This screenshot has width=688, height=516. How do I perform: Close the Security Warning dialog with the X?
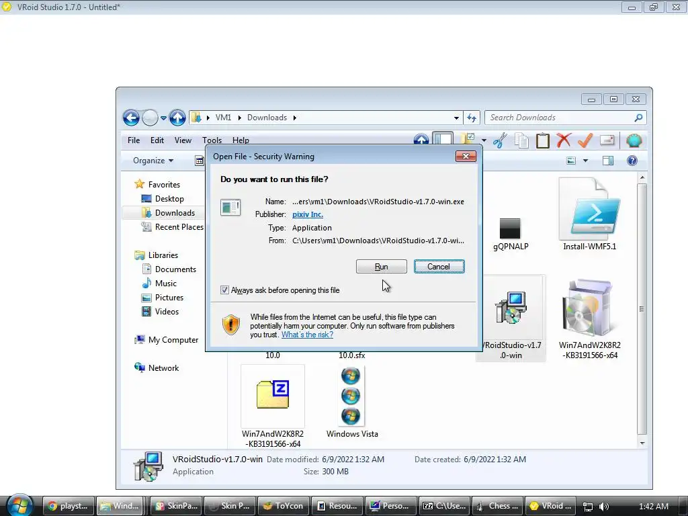466,156
